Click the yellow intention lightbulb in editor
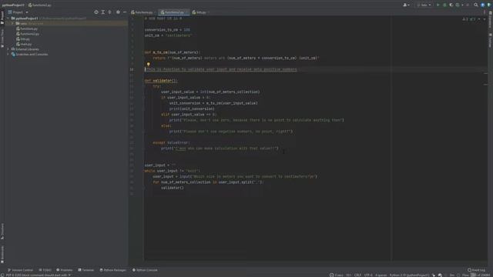This screenshot has width=493, height=277. [149, 64]
